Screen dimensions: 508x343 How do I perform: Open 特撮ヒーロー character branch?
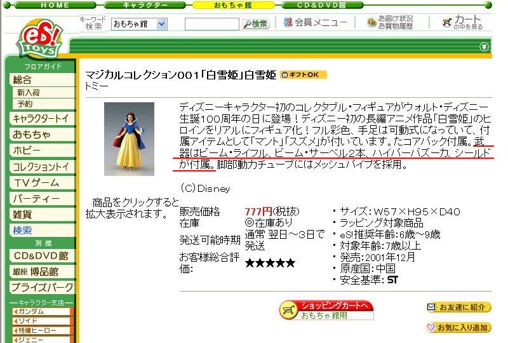pos(43,331)
